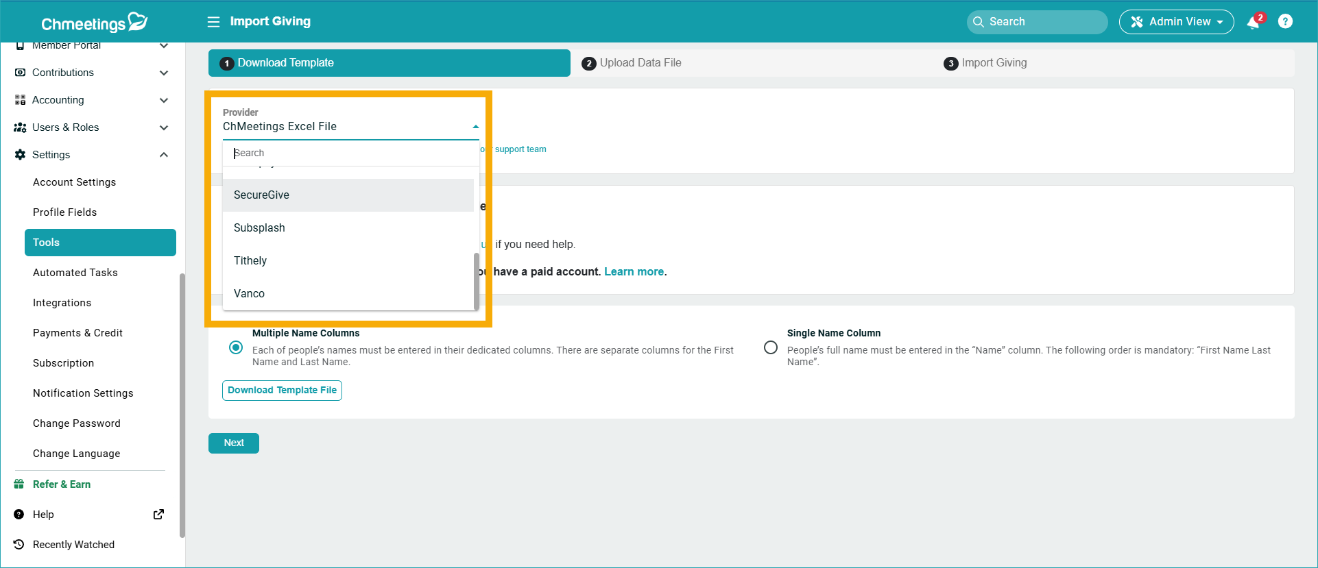
Task: Choose Subsplash from provider list
Action: pos(348,228)
